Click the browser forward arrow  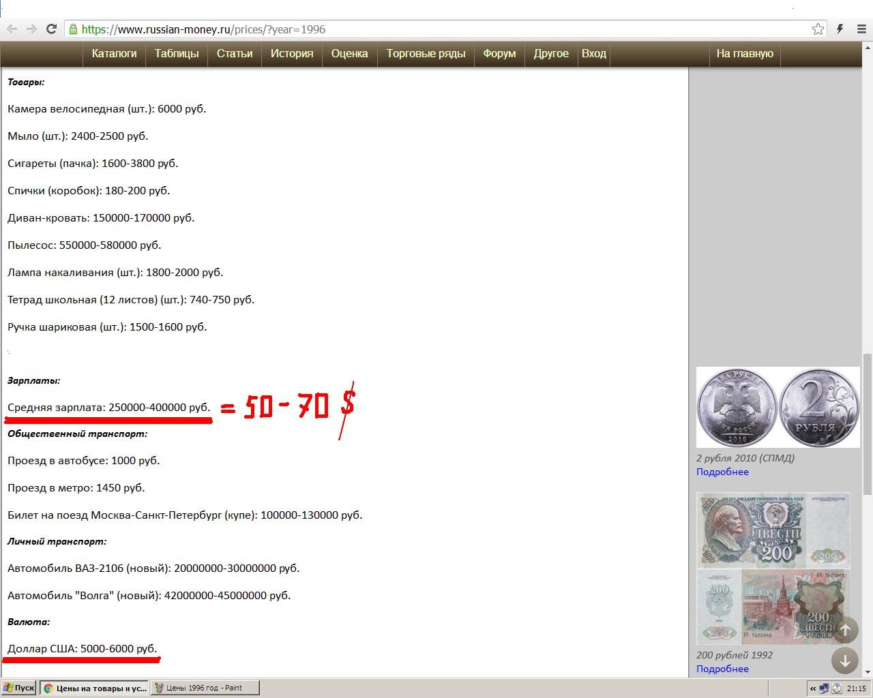(31, 29)
